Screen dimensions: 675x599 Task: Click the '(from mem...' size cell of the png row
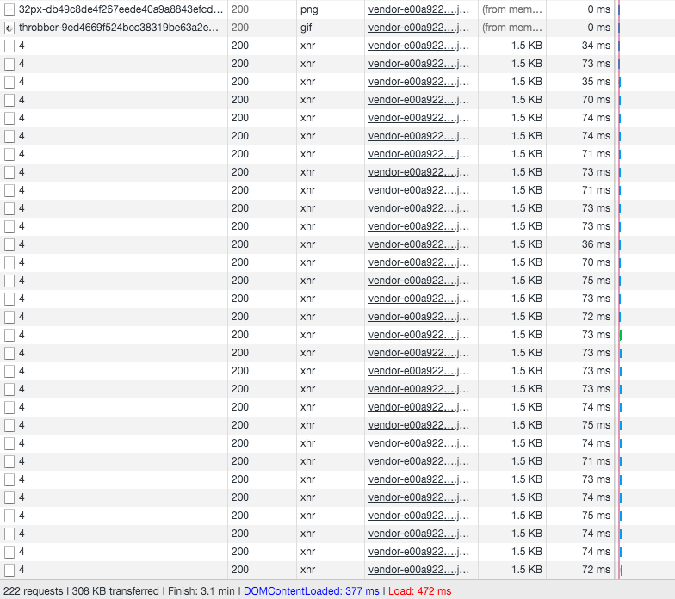512,9
